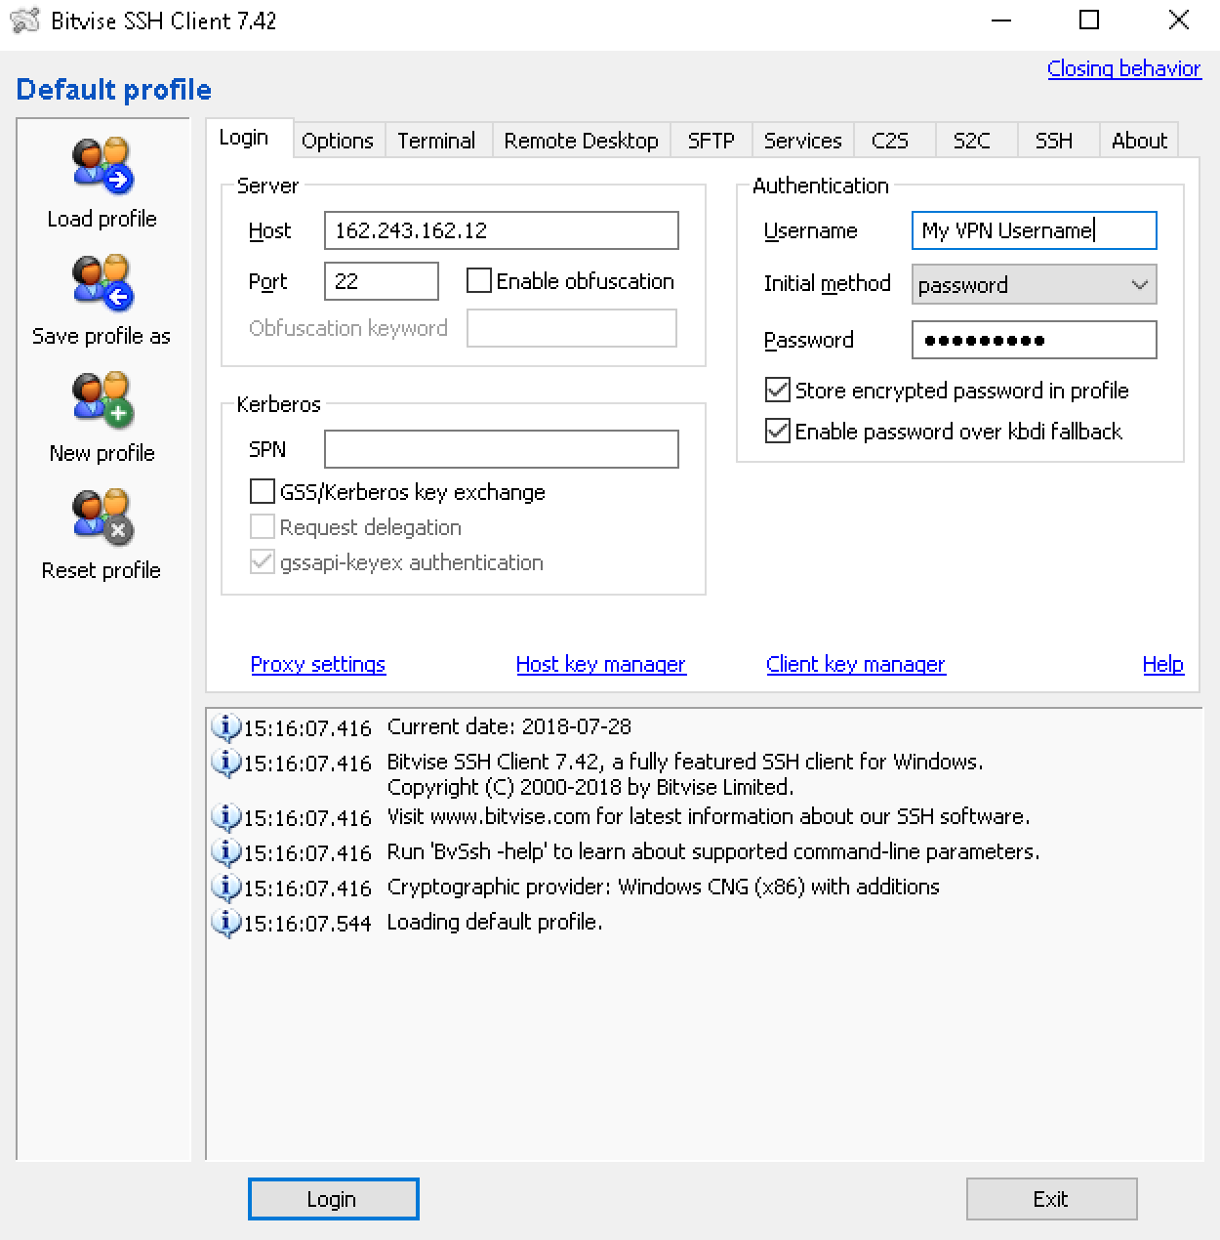Click the Request delegation checkbox

[x=263, y=527]
